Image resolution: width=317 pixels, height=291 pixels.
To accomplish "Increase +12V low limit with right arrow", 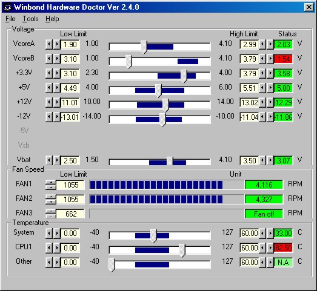I will (57, 102).
